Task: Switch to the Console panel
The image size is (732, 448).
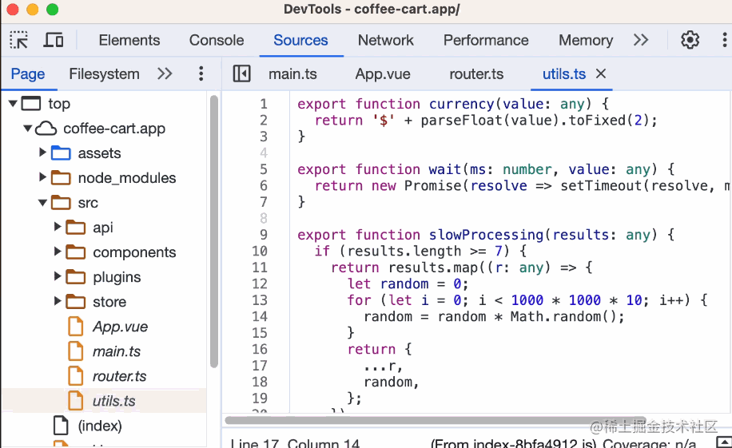Action: pyautogui.click(x=216, y=40)
